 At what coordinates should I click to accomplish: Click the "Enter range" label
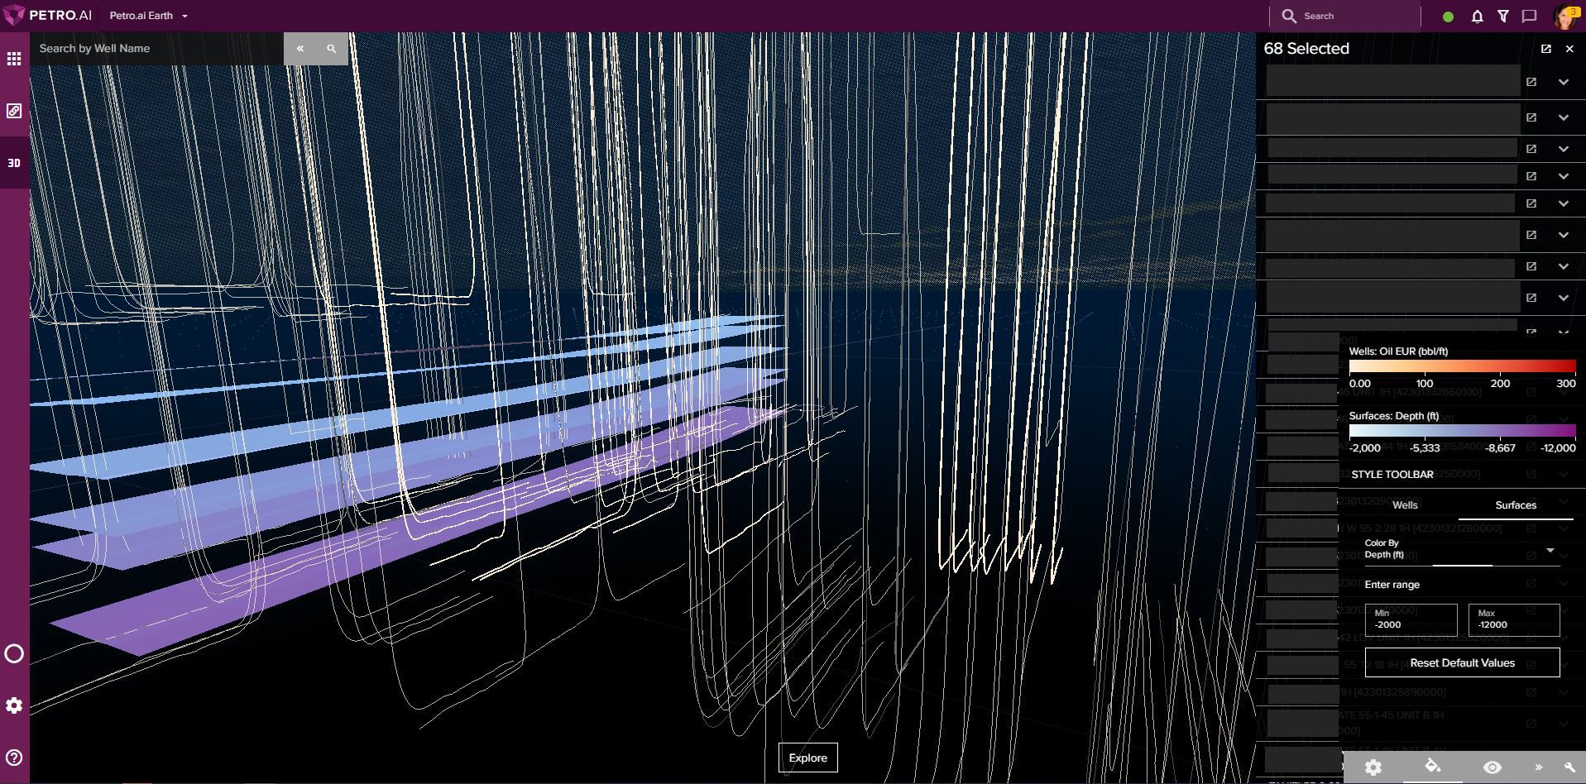1392,585
